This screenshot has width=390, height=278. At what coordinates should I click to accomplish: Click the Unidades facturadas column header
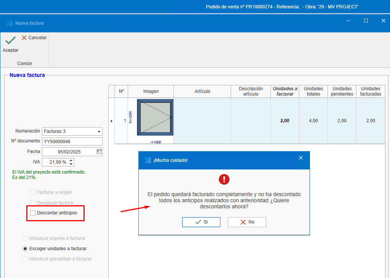coord(371,91)
